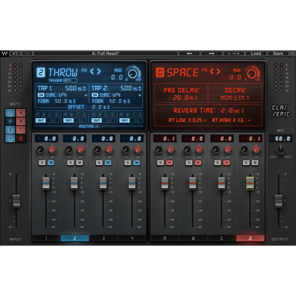Load the next preset with right arrow
The image size is (296, 296).
[x=211, y=54]
